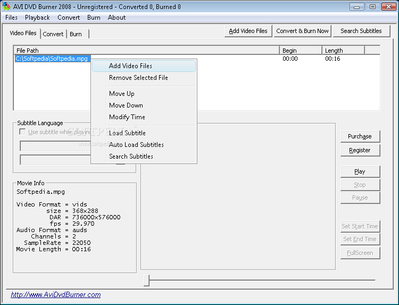Screen dimensions: 399x305
Task: Click the Softpedia.mpg name in Movie Info
Action: point(41,192)
